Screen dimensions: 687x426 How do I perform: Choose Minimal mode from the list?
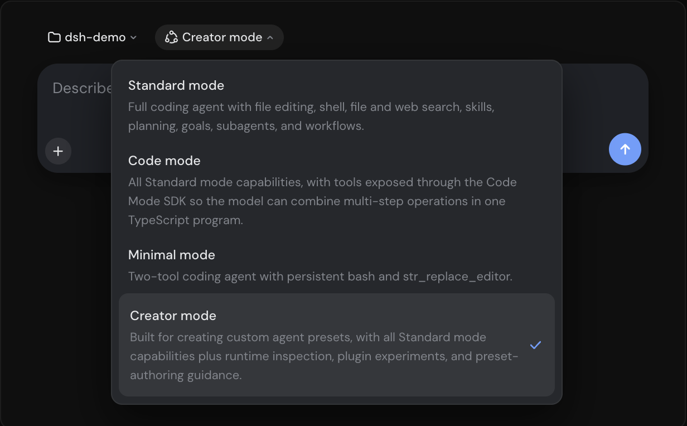click(337, 265)
